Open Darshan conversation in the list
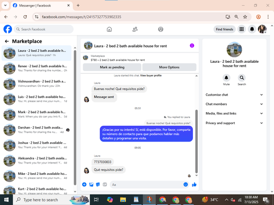 point(37,130)
